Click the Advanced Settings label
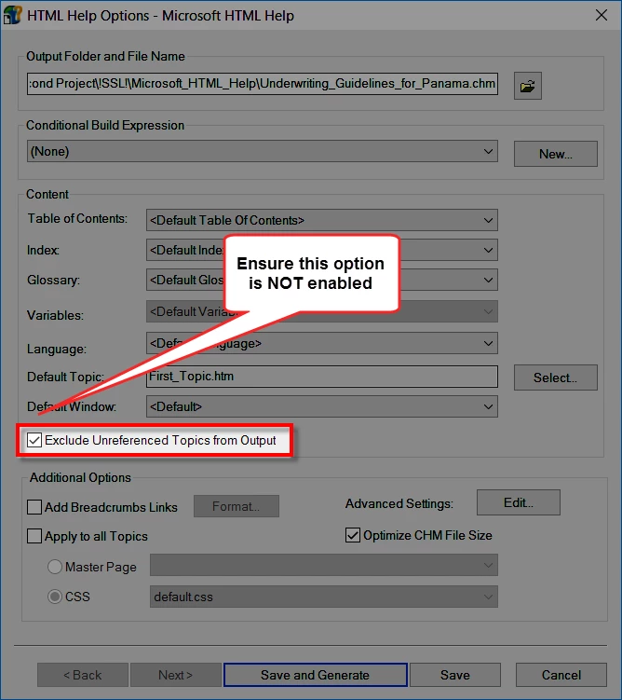Viewport: 622px width, 700px height. pos(399,503)
